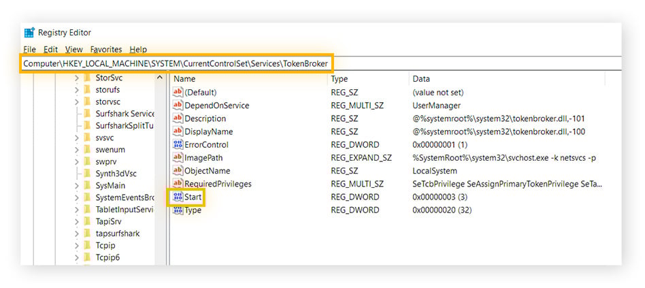Sort values by Type column header
Screen dimensions: 645x288
pyautogui.click(x=367, y=79)
